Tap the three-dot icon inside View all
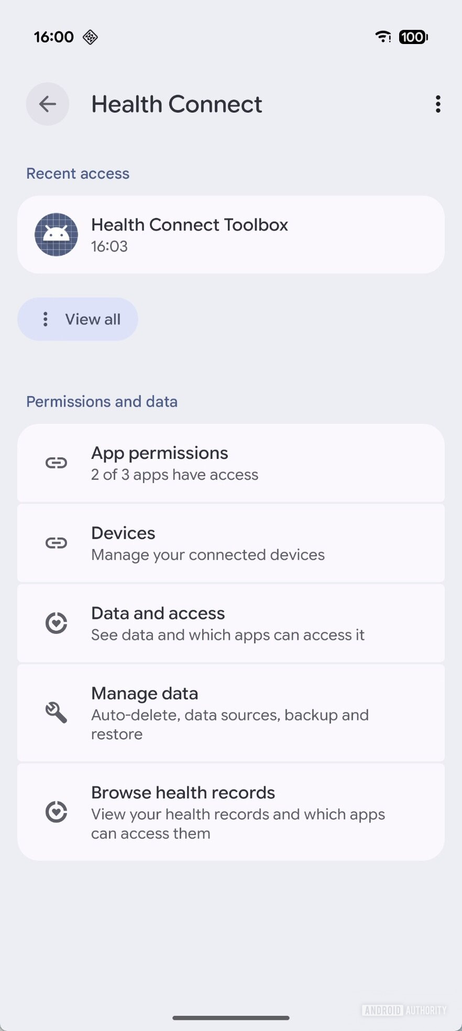Viewport: 462px width, 1031px height. pyautogui.click(x=46, y=319)
